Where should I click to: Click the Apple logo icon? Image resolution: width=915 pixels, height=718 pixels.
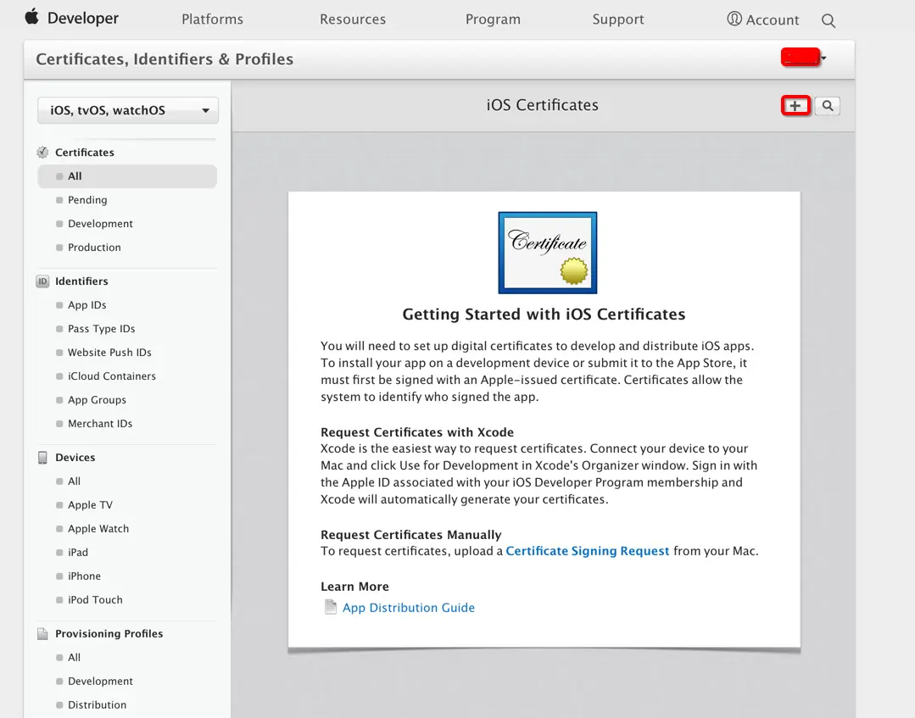point(32,17)
